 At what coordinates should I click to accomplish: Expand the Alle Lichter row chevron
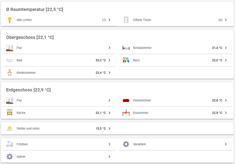coord(109,20)
